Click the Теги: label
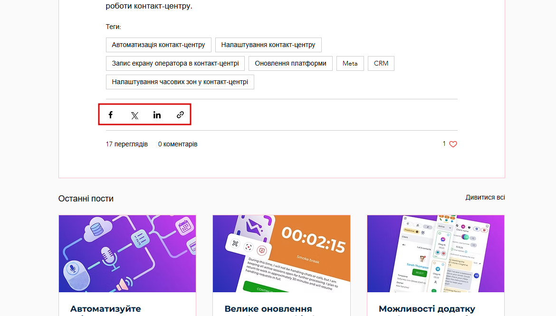Screen dimensions: 556x316 (x=113, y=27)
